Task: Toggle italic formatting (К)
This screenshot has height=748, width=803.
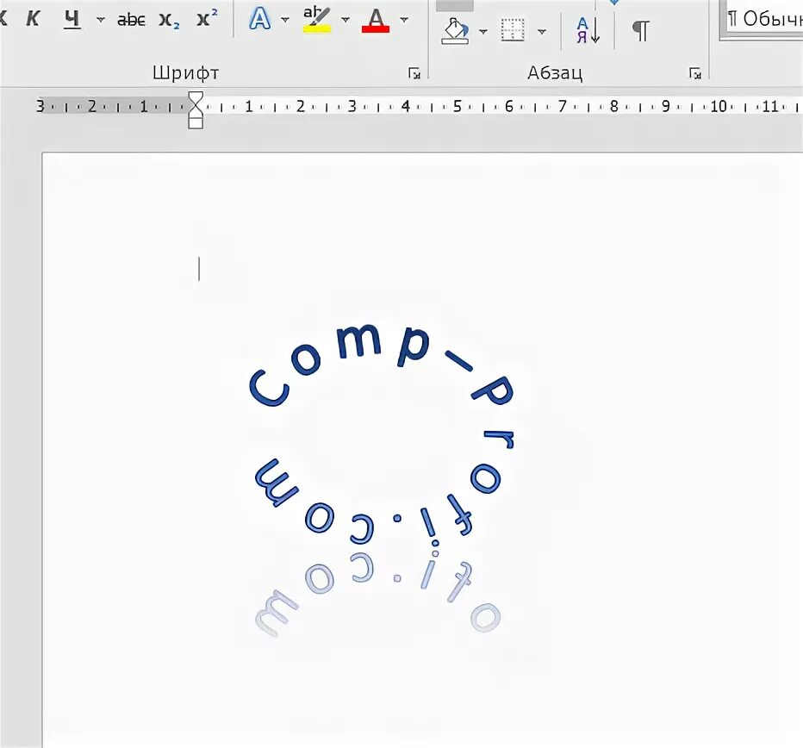Action: [32, 19]
